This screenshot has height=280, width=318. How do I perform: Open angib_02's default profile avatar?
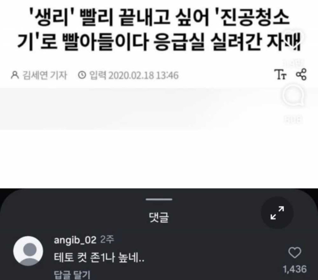pos(28,251)
